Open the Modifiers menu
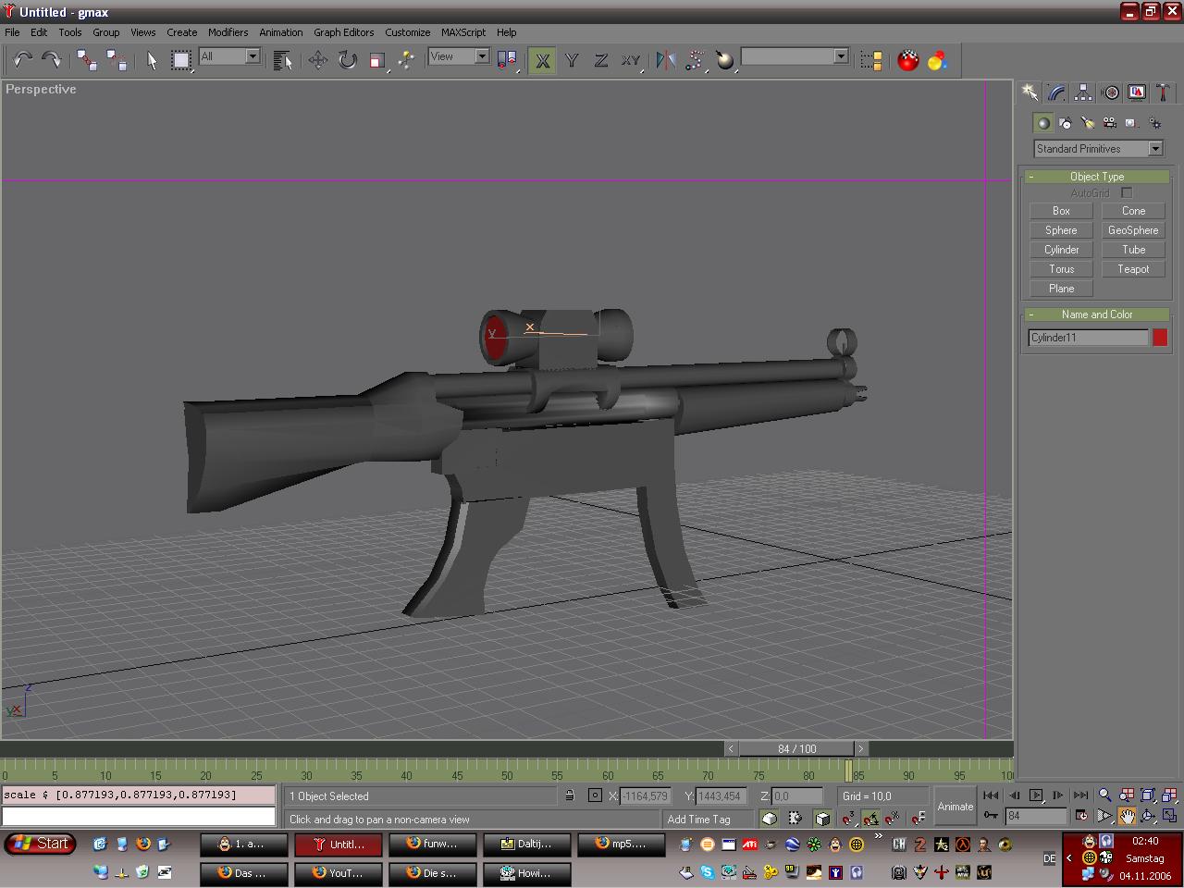Image resolution: width=1184 pixels, height=888 pixels. pos(228,31)
